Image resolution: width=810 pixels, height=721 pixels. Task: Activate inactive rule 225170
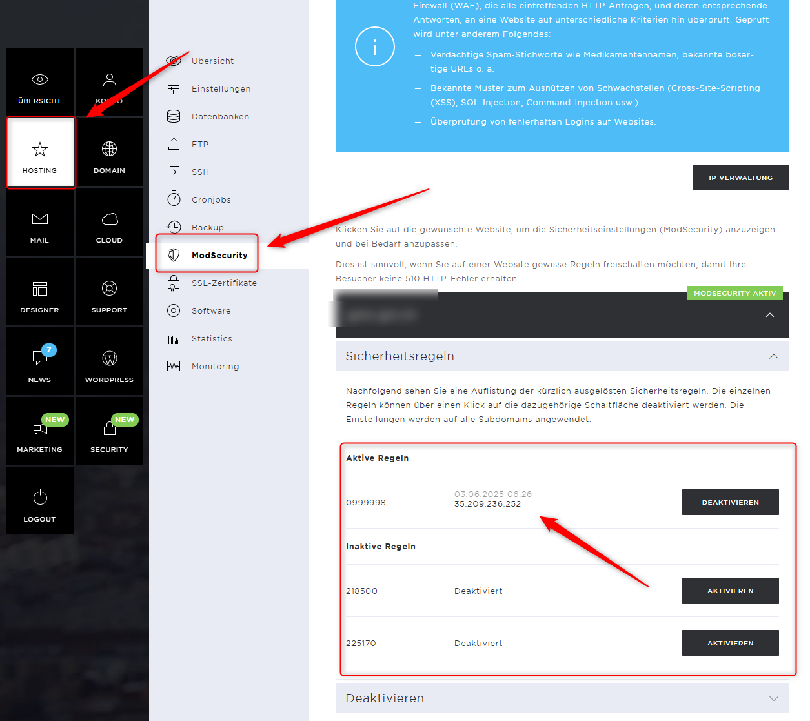(730, 643)
